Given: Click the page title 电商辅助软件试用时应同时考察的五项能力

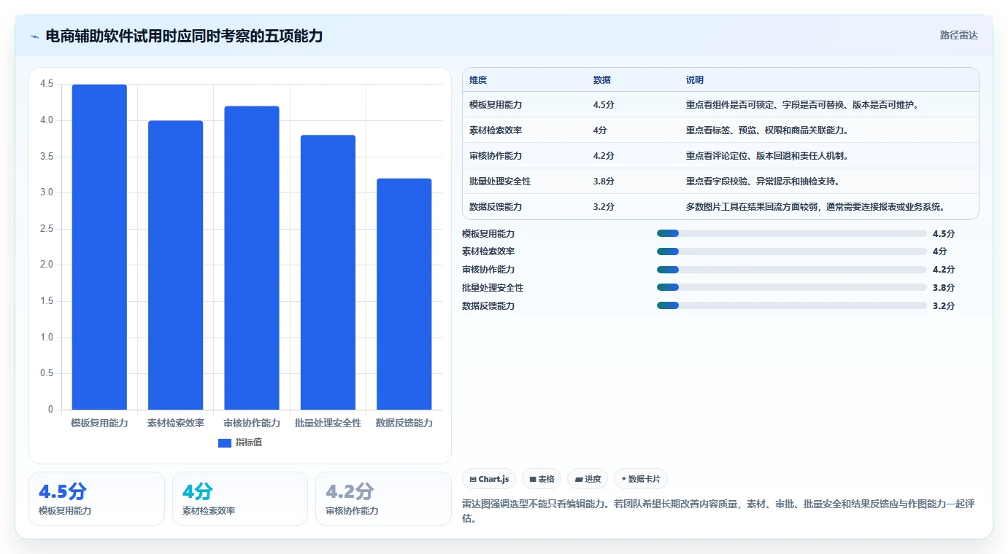Looking at the screenshot, I should (184, 36).
